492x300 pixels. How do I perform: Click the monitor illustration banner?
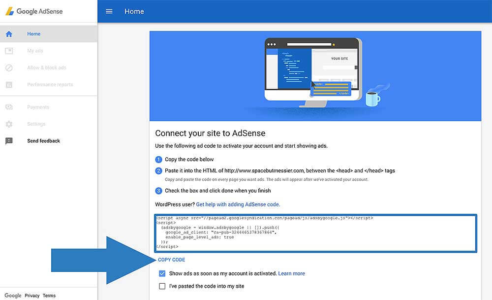coord(315,76)
